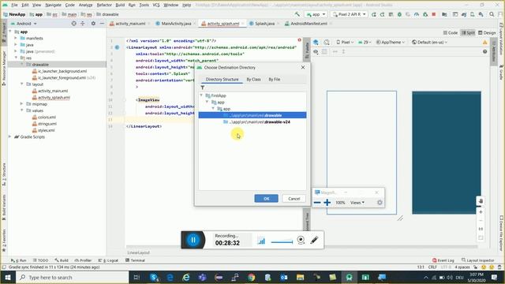Collapse the FirstApp node in dialog tree

[x=201, y=95]
